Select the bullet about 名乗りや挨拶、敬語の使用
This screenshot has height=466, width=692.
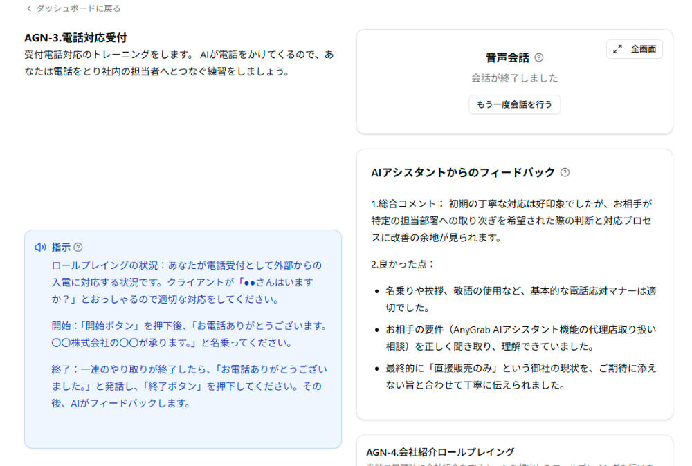coord(521,299)
